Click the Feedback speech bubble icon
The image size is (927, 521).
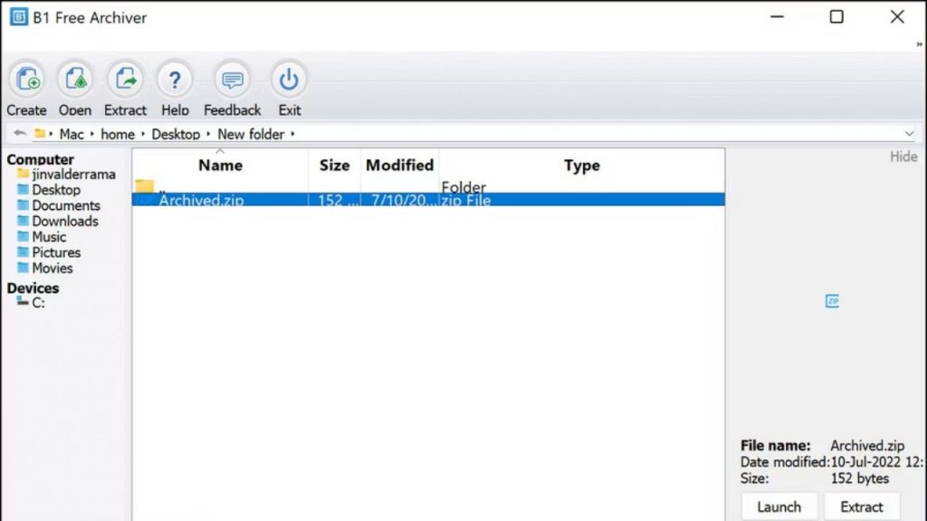click(232, 81)
